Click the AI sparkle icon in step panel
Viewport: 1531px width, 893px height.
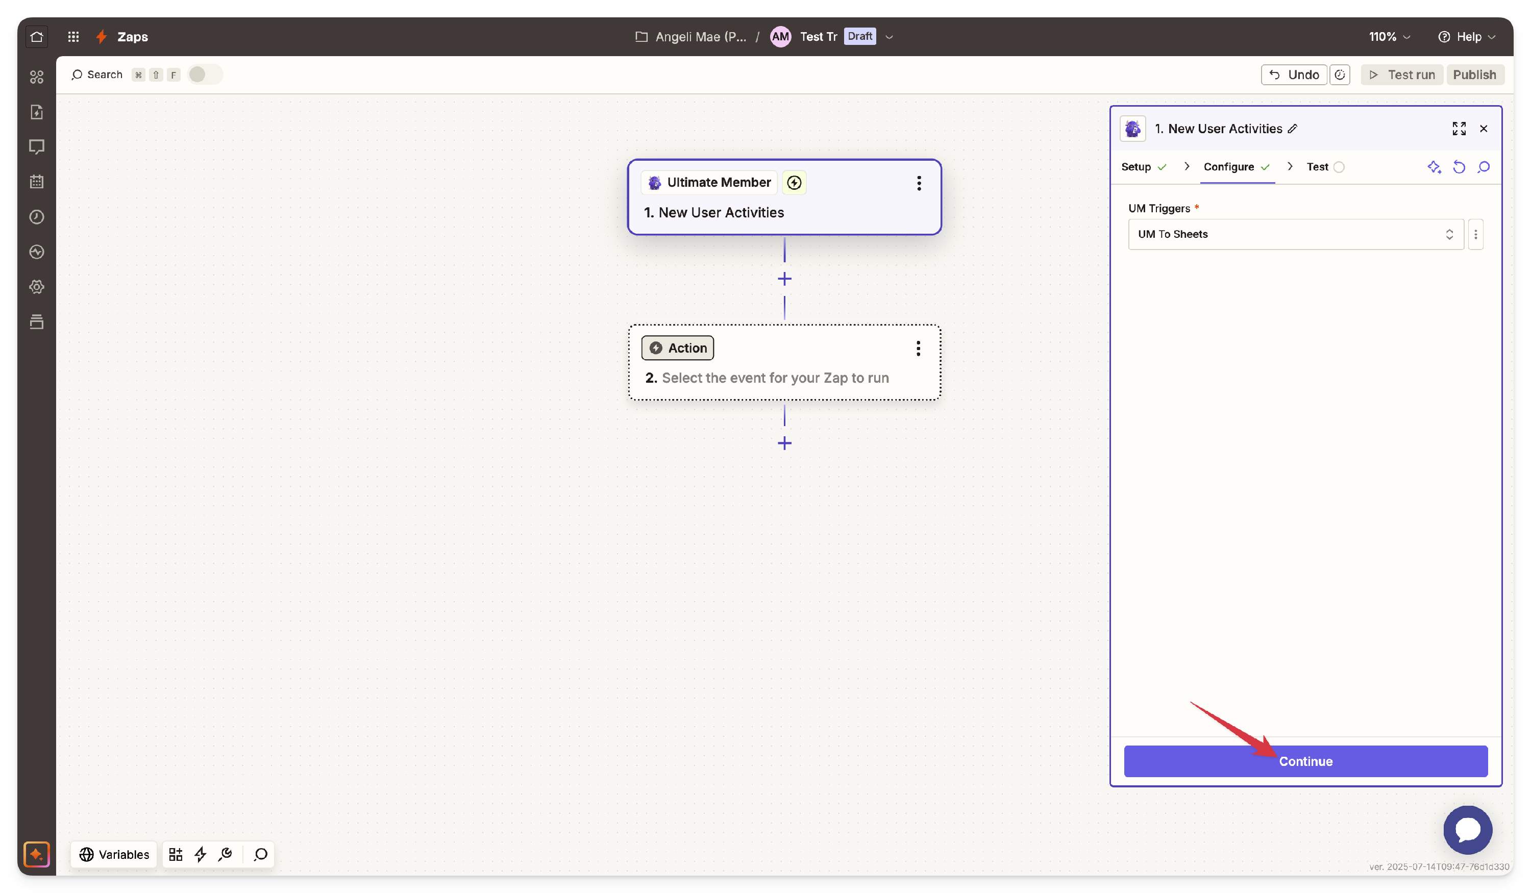1435,167
